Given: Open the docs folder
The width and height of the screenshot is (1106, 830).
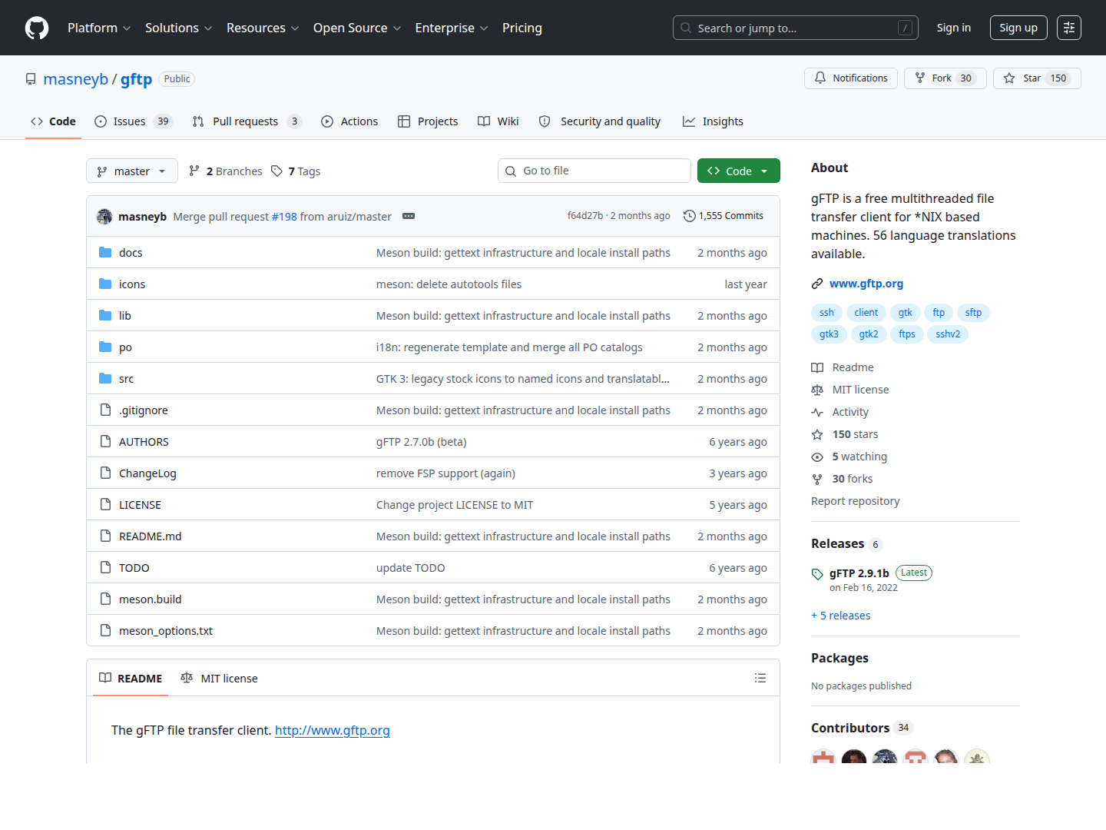Looking at the screenshot, I should (x=131, y=253).
